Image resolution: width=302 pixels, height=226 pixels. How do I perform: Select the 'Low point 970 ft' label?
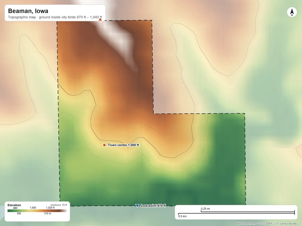tap(153, 206)
